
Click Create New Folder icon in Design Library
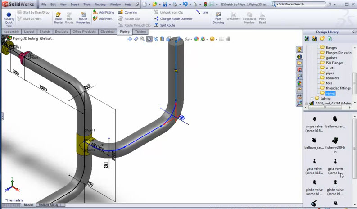click(322, 39)
